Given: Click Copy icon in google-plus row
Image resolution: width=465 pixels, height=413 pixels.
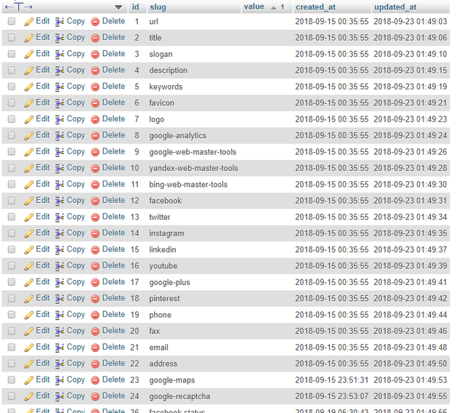Looking at the screenshot, I should [x=60, y=282].
